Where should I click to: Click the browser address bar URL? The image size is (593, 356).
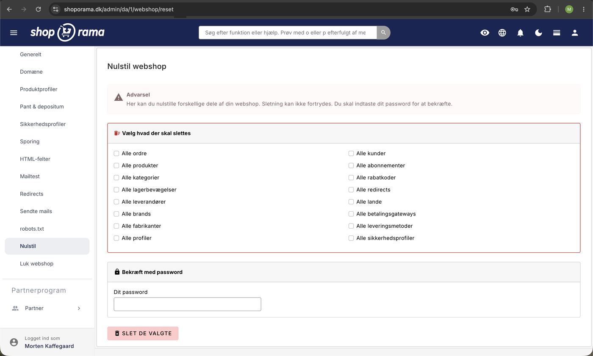pyautogui.click(x=119, y=9)
